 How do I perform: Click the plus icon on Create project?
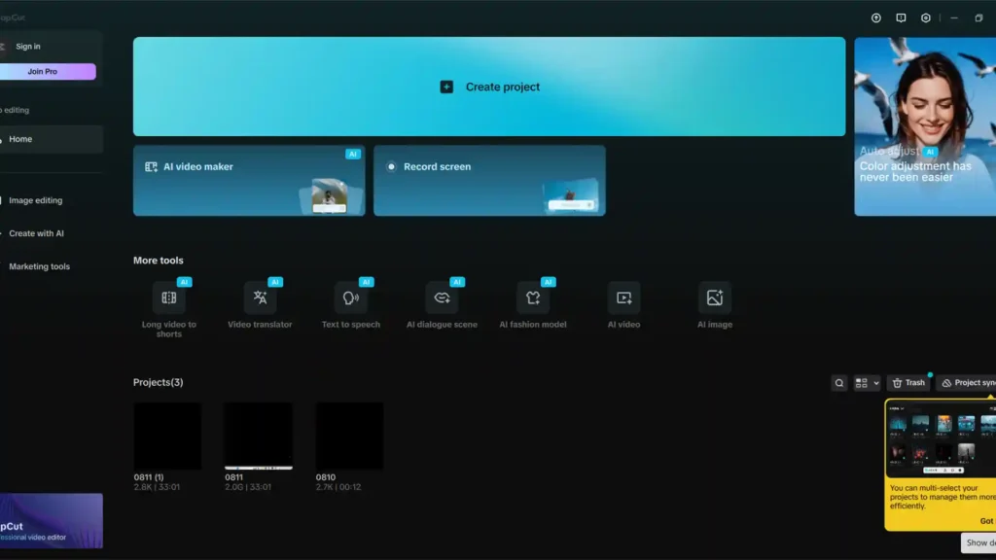[x=446, y=87]
